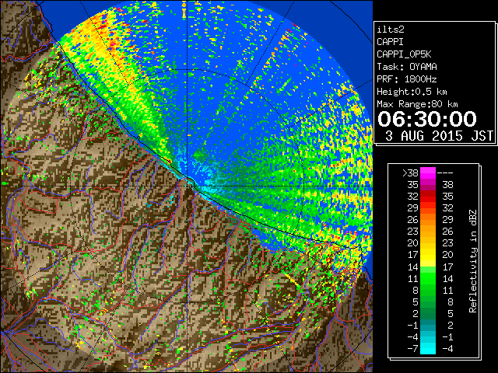Viewport: 498px width, 373px height.
Task: Choose the green band for 11 to 14 dBZ
Action: [428, 278]
